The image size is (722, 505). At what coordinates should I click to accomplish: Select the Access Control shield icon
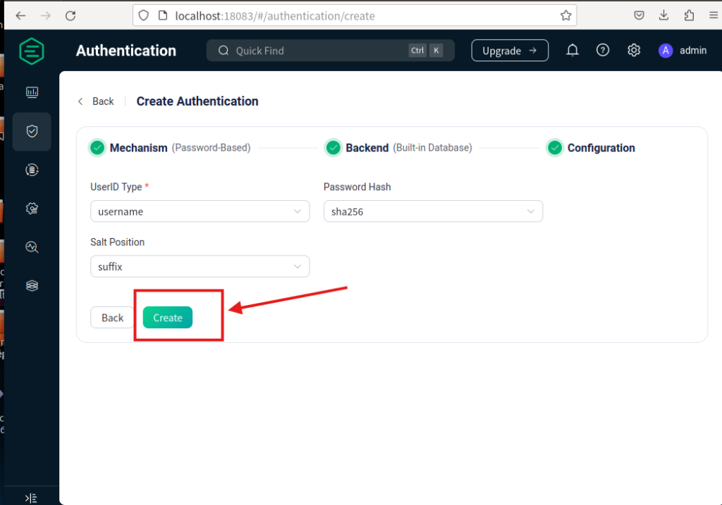point(32,131)
